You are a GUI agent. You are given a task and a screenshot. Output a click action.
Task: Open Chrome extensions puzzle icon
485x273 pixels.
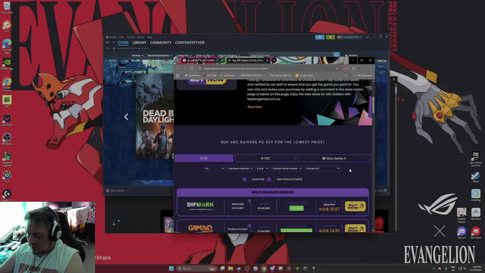(x=354, y=68)
